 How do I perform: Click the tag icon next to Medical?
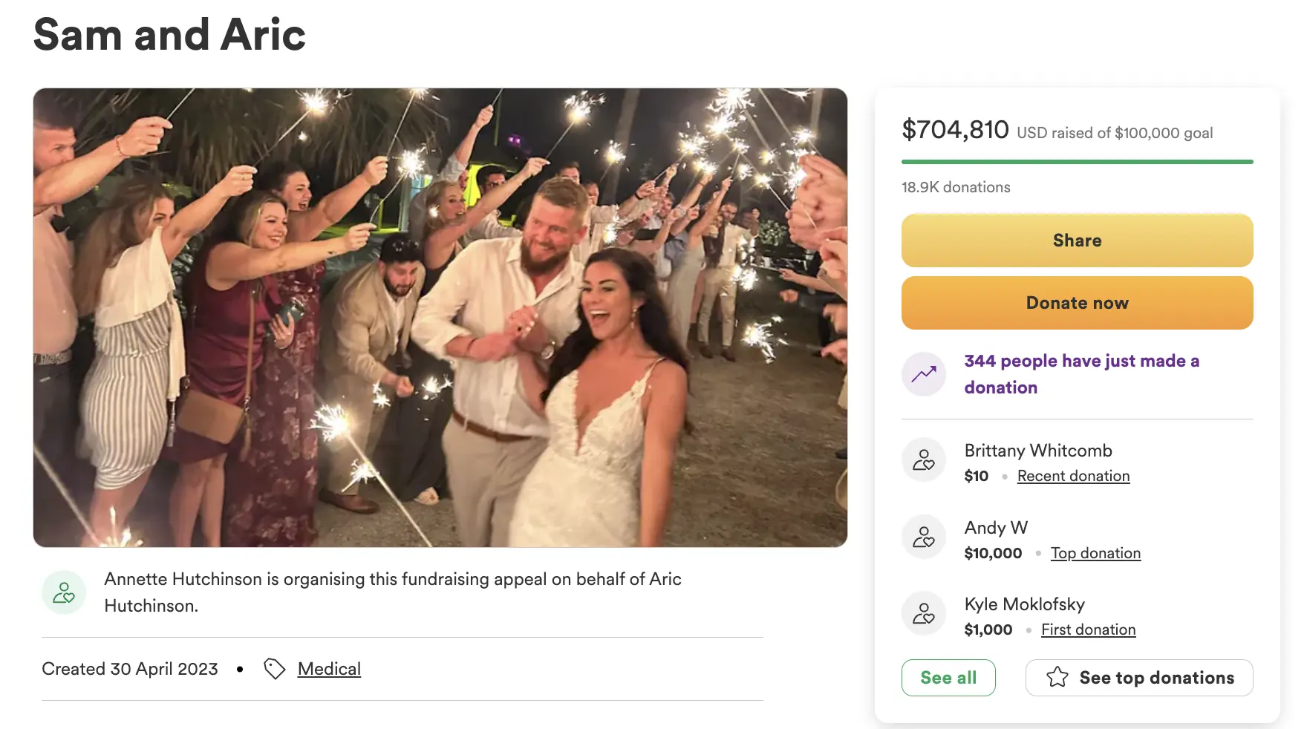pos(275,669)
